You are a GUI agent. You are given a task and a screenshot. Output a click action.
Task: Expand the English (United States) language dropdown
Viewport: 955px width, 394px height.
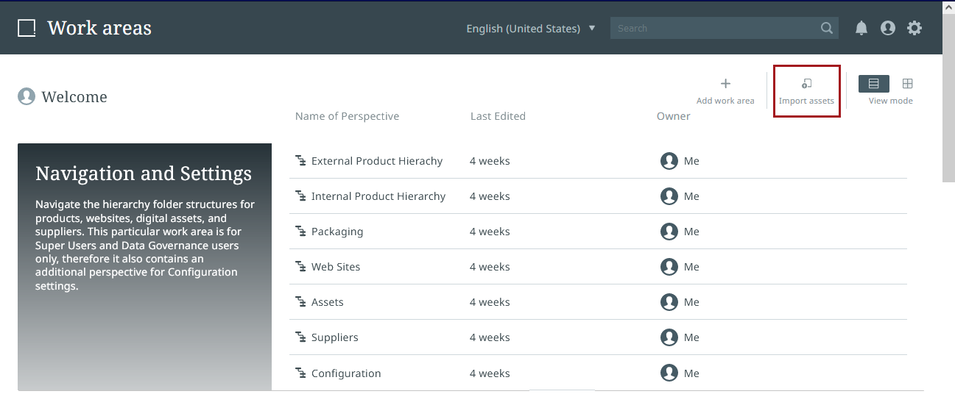pyautogui.click(x=531, y=29)
